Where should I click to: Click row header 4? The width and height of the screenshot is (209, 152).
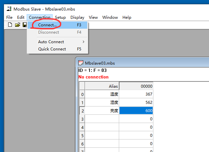pos(82,127)
